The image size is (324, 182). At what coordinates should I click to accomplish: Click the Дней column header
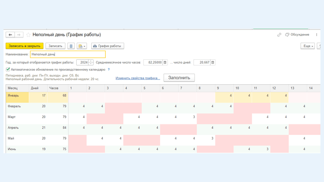[x=38, y=88]
